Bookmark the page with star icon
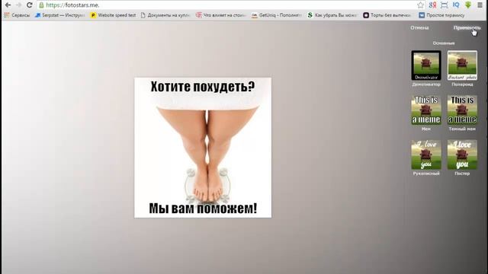Image resolution: width=488 pixels, height=274 pixels. [420, 5]
